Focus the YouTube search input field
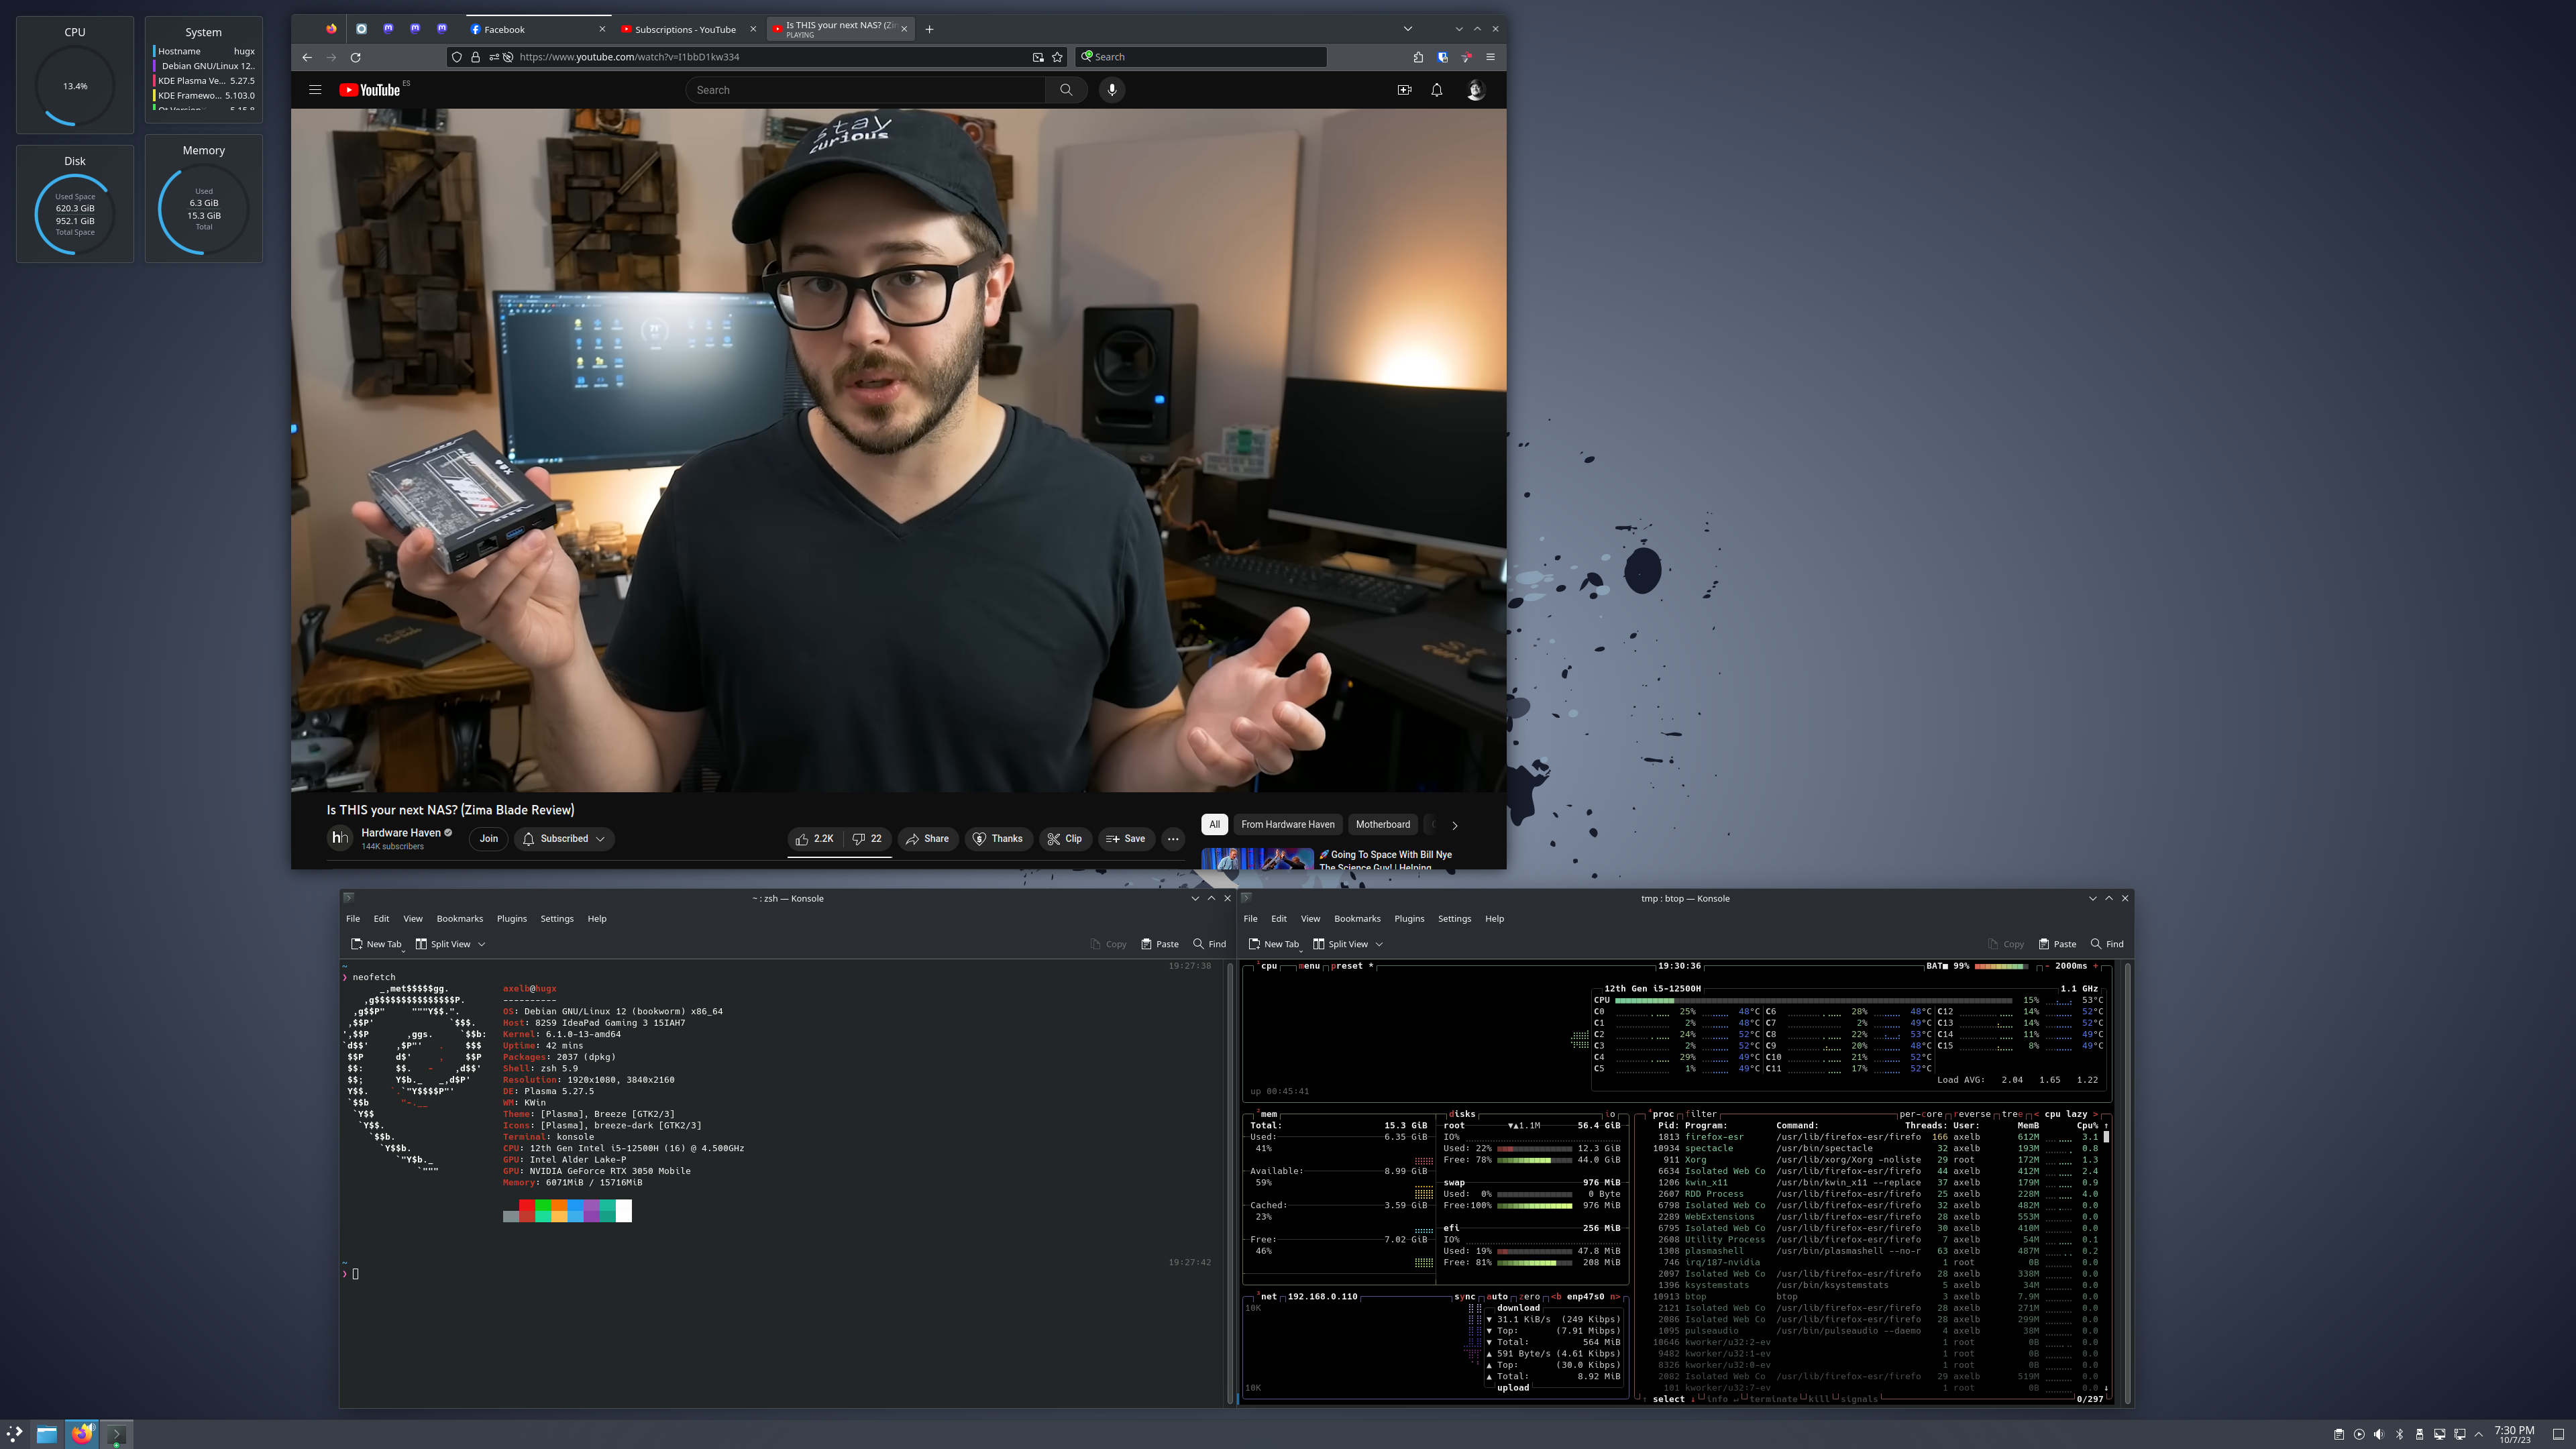Viewport: 2576px width, 1449px height. click(x=866, y=90)
